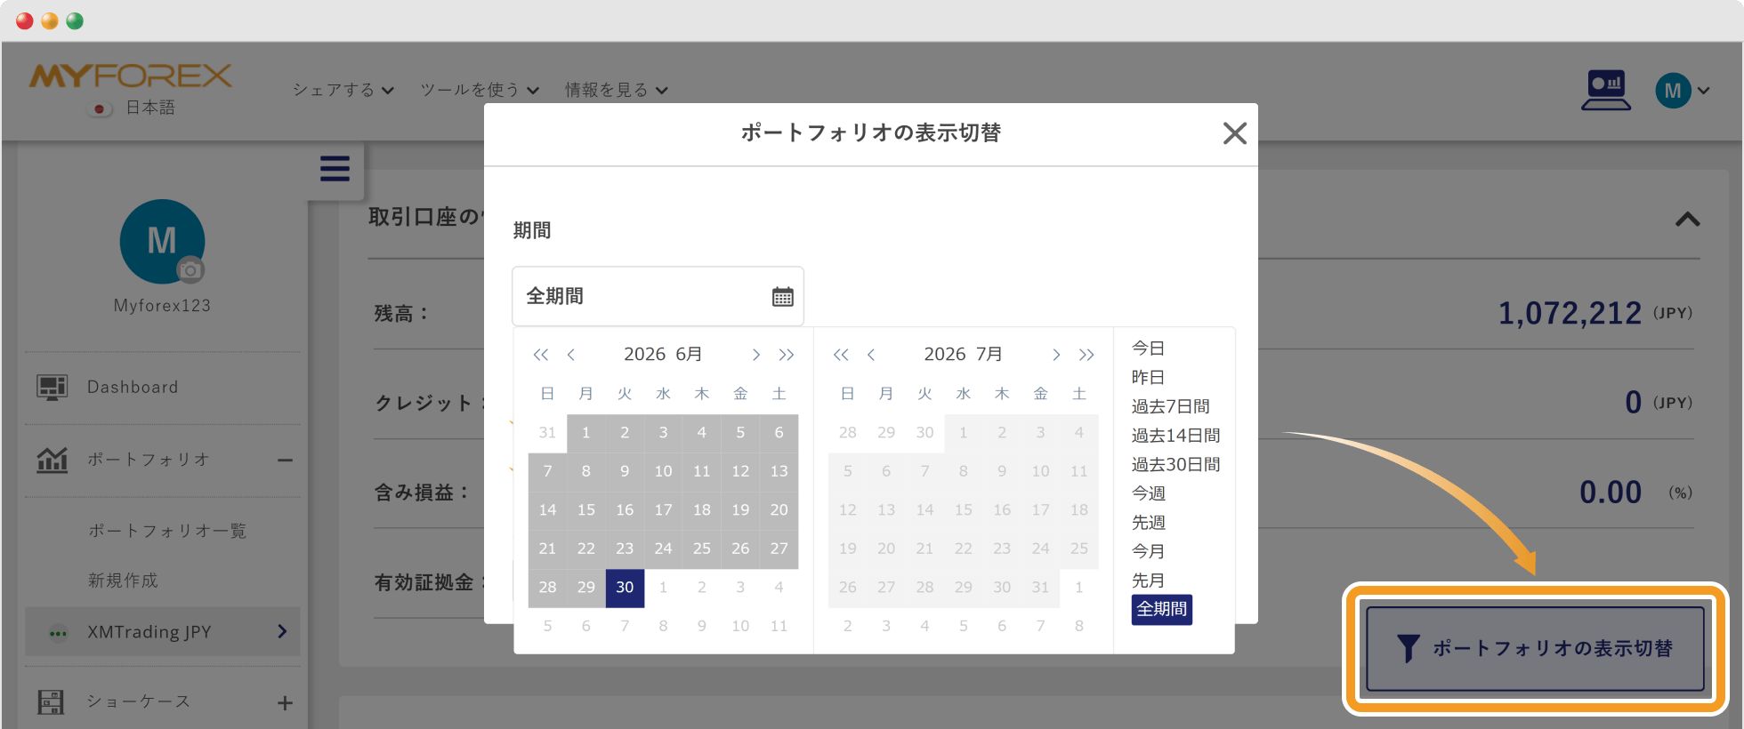Click the ショーケース store icon
Viewport: 1744px width, 729px height.
[51, 702]
